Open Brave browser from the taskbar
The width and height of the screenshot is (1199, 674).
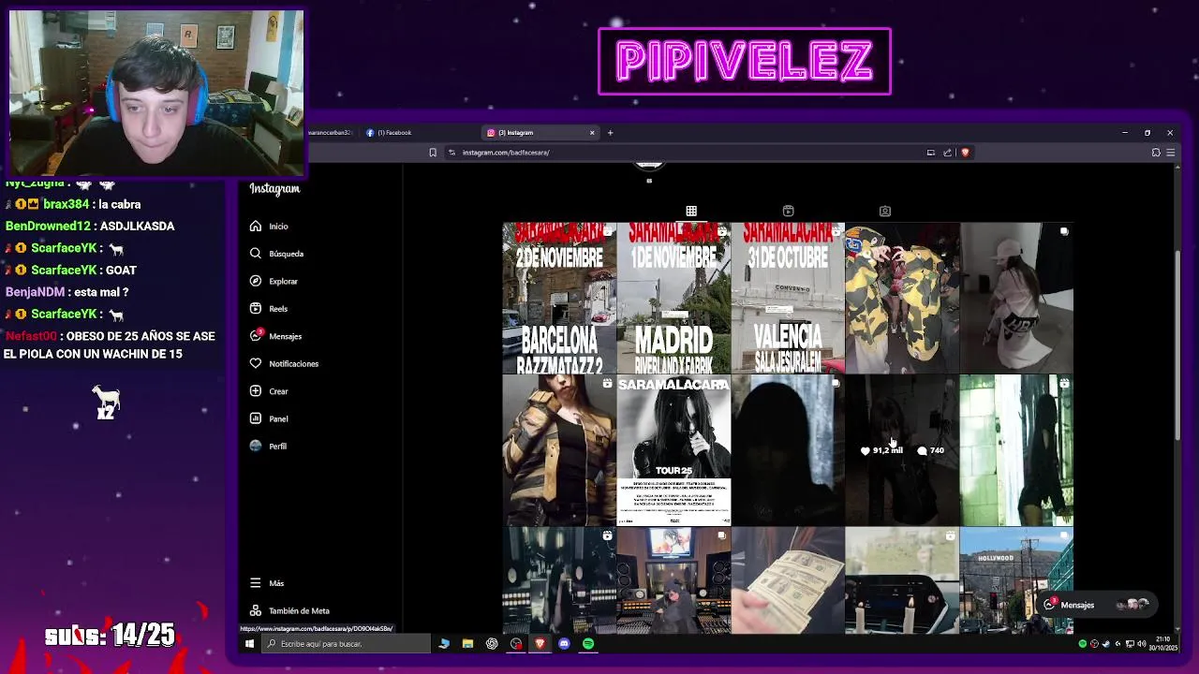tap(540, 644)
